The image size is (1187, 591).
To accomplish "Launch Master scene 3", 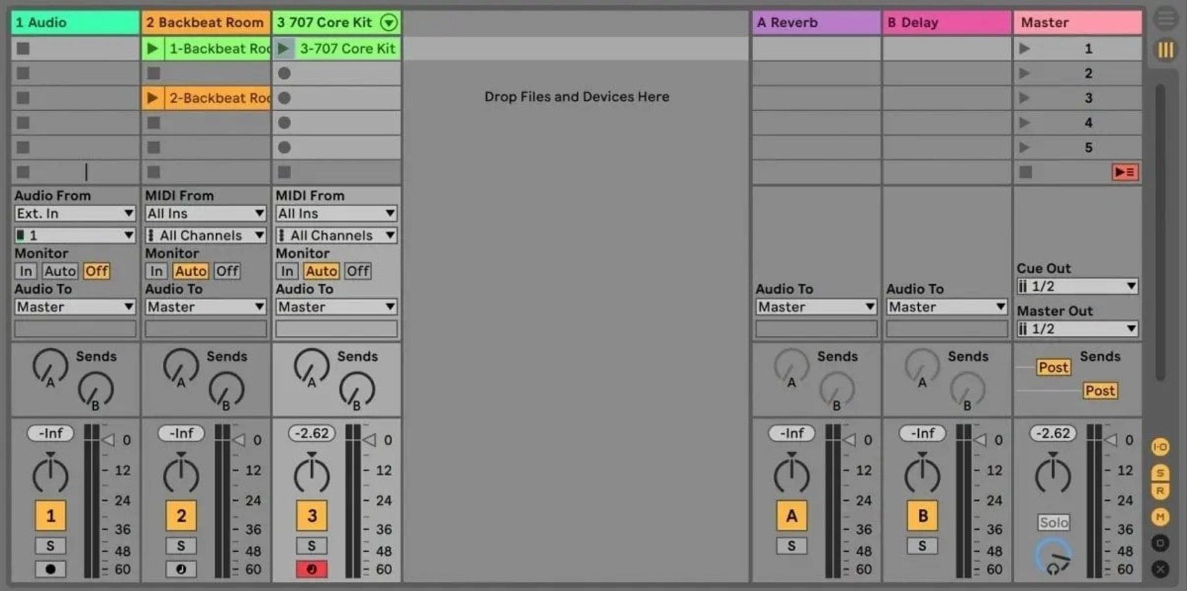I will click(x=1025, y=98).
